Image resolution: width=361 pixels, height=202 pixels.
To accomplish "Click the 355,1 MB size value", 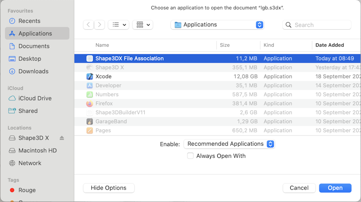I will coord(245,67).
